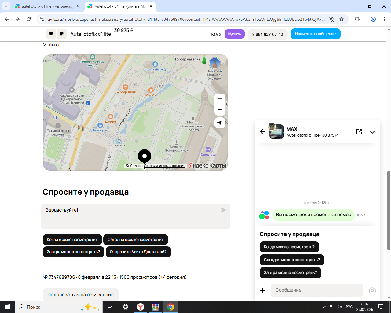391x313 pixels.
Task: Open Chrome tab search dropdown
Action: click(6, 6)
